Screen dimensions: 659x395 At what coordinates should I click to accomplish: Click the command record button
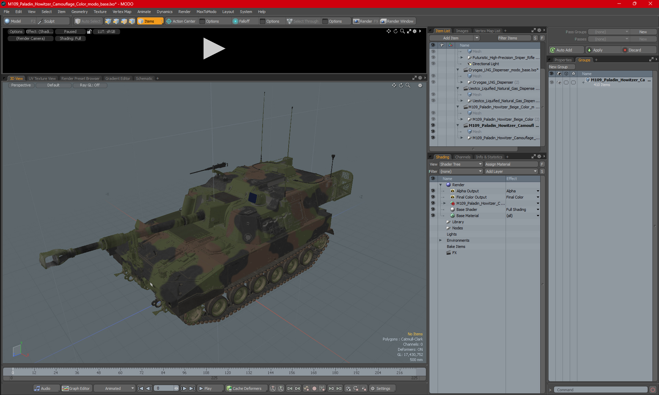click(x=653, y=390)
